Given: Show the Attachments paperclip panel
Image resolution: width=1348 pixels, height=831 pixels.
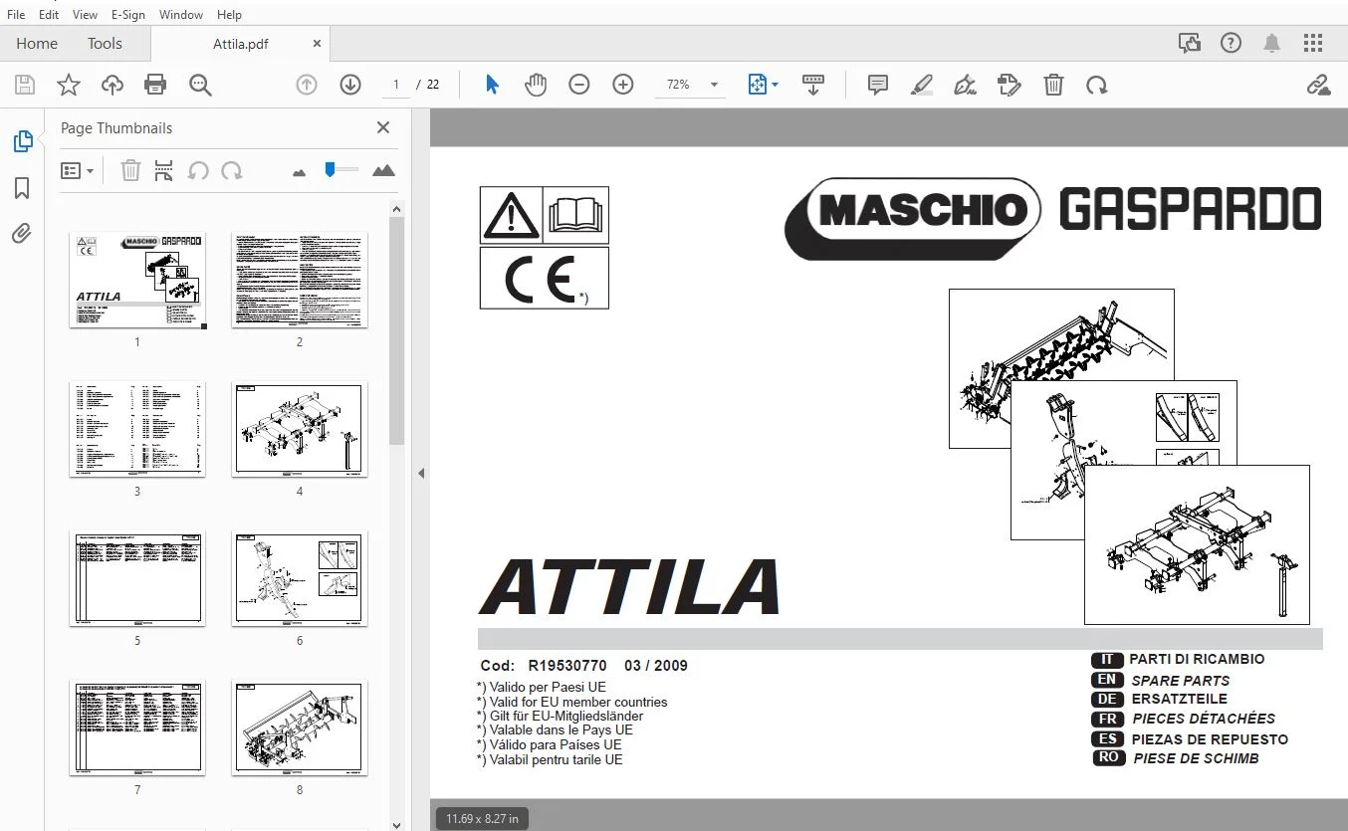Looking at the screenshot, I should pos(22,234).
